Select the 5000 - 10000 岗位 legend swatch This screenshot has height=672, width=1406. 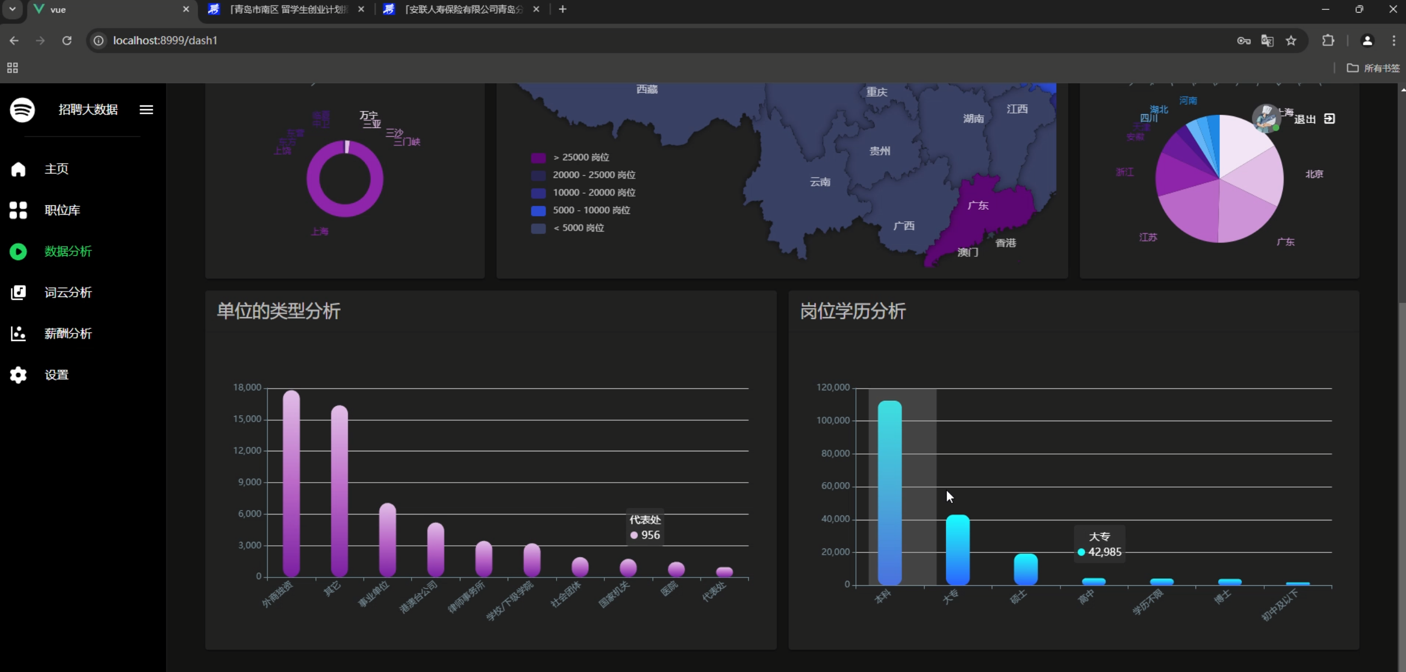click(538, 210)
